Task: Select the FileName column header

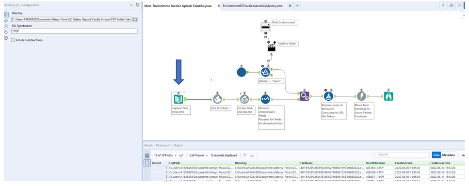Action: click(332, 163)
